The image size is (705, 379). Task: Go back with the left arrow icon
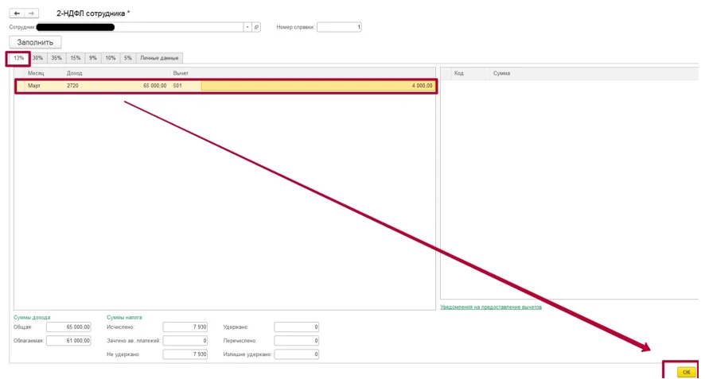tap(17, 14)
